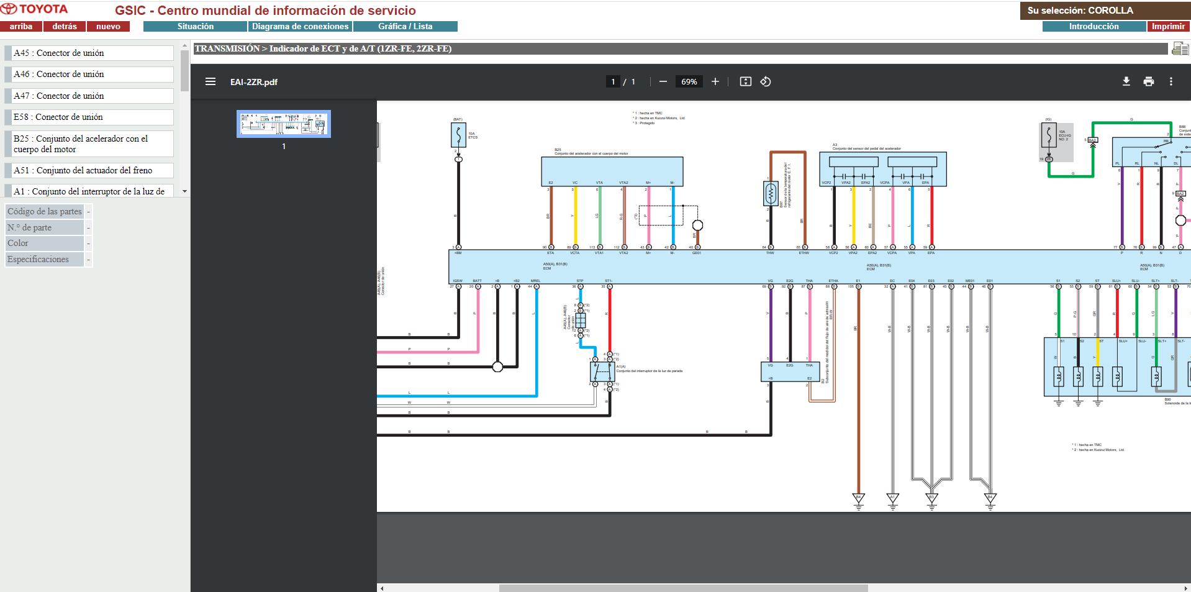Click the PDF horizontal scroll right arrow

1186,588
